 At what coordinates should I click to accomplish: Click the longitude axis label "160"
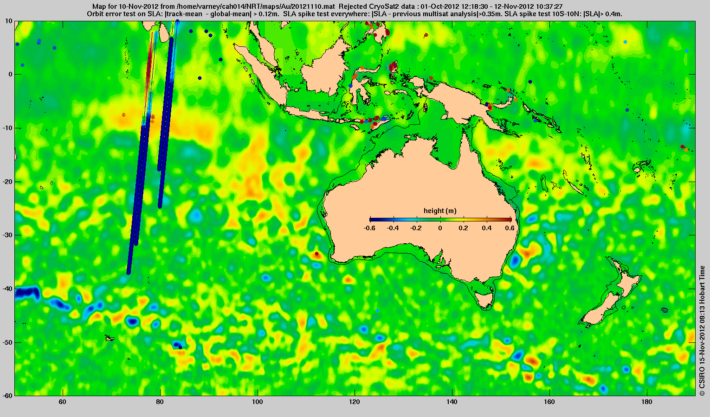tap(549, 402)
